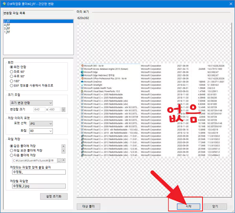This screenshot has width=235, height=213.
Task: Click the save folder path field
Action: [34, 161]
